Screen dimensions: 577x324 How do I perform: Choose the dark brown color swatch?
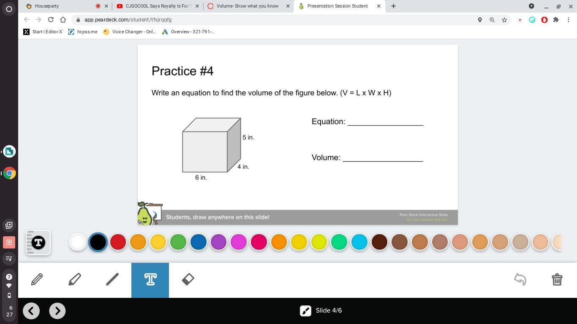[x=379, y=242]
